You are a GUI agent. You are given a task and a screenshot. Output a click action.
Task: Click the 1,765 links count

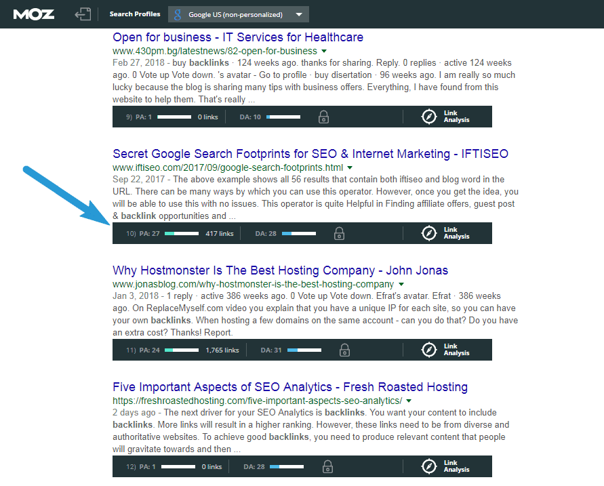(222, 350)
